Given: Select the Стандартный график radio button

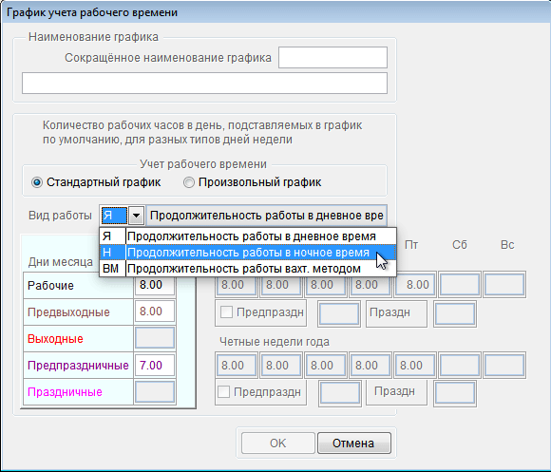Looking at the screenshot, I should click(37, 182).
